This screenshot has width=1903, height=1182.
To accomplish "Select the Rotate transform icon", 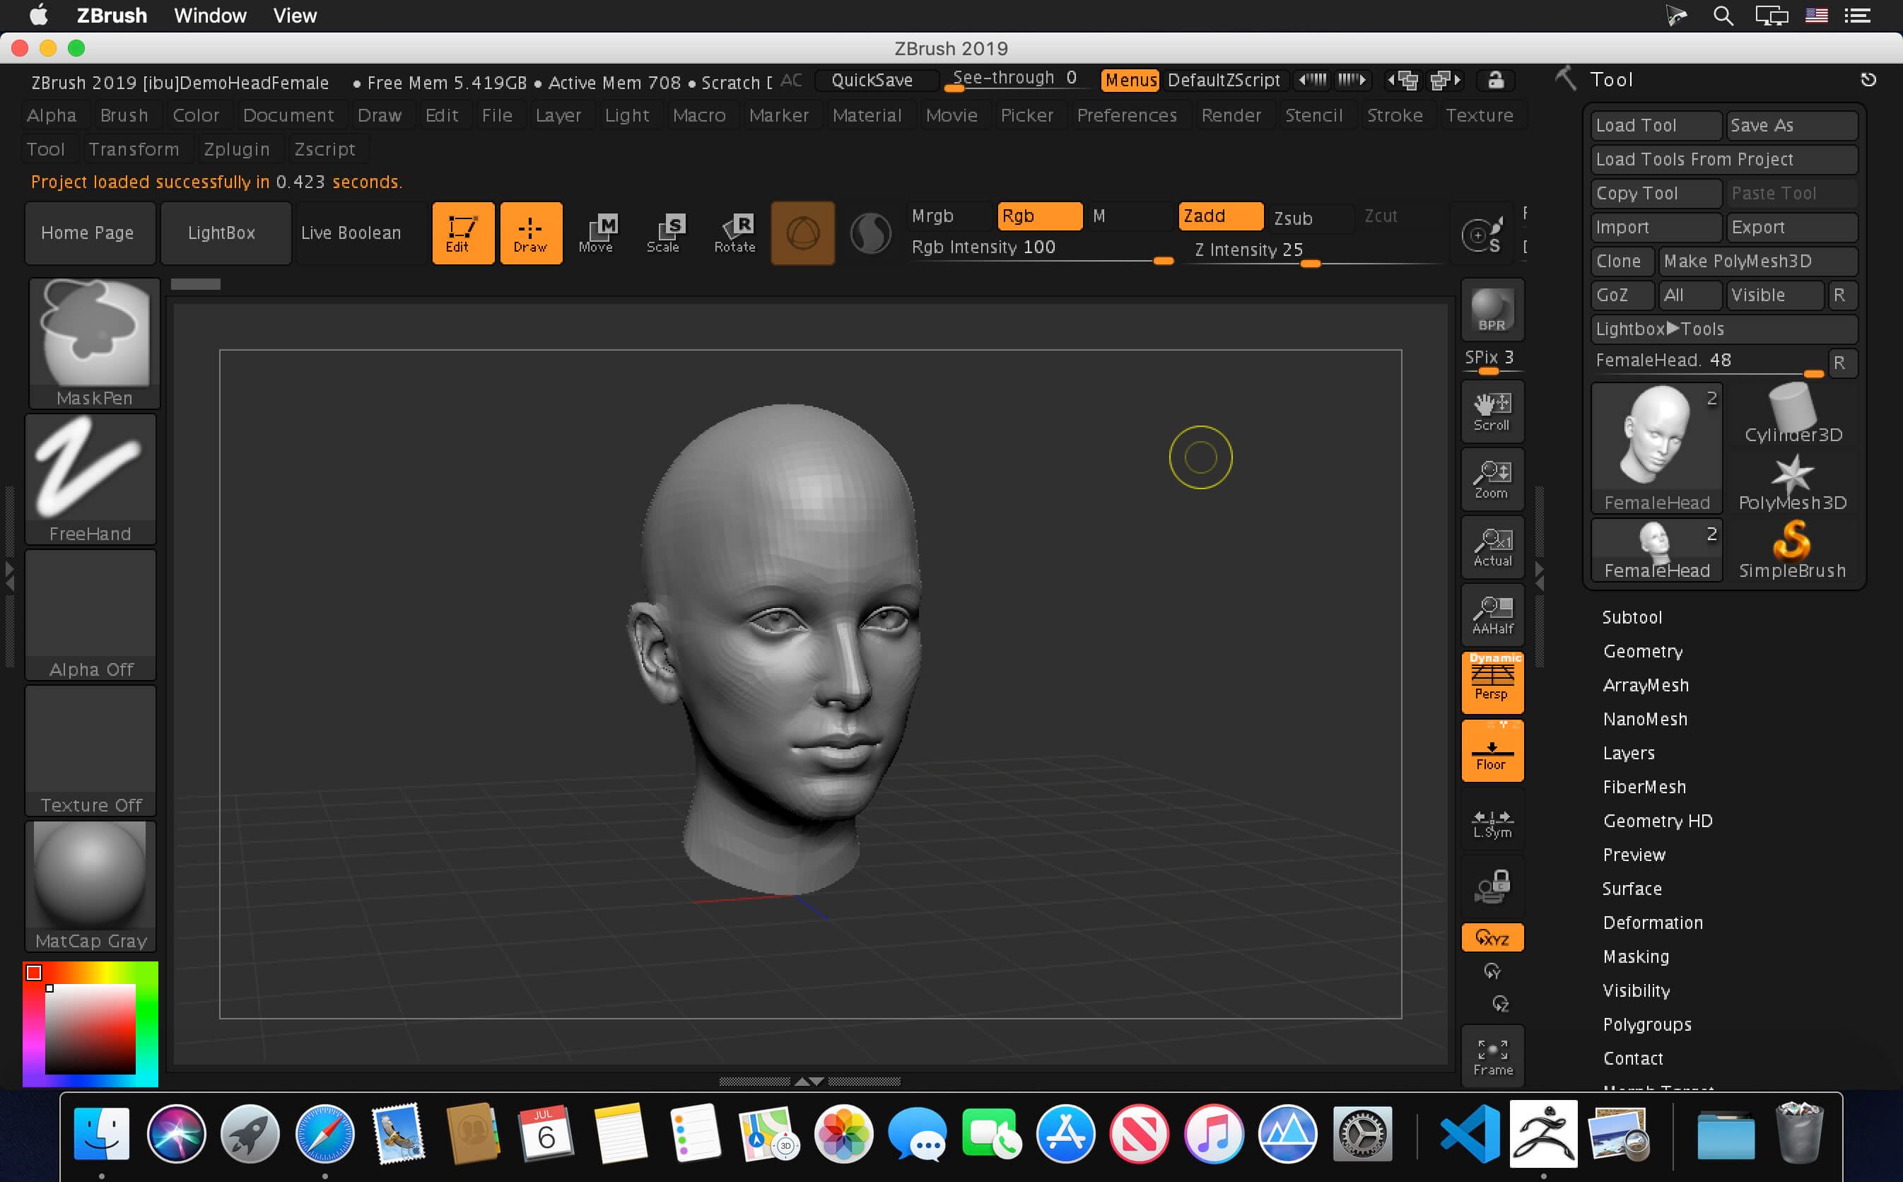I will (734, 233).
